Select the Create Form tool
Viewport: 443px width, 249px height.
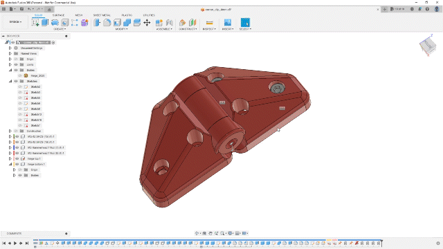coord(84,23)
